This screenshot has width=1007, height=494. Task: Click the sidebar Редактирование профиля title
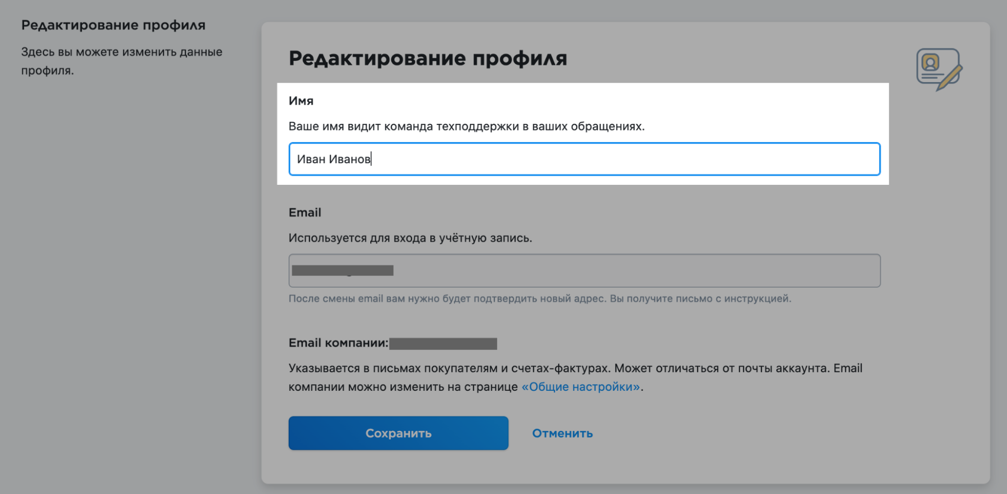[113, 25]
